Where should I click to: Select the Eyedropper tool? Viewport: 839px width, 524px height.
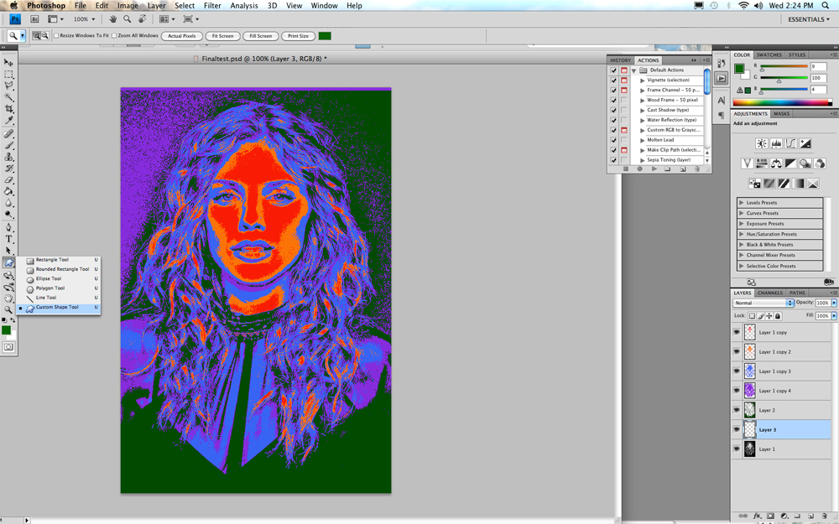pyautogui.click(x=8, y=121)
